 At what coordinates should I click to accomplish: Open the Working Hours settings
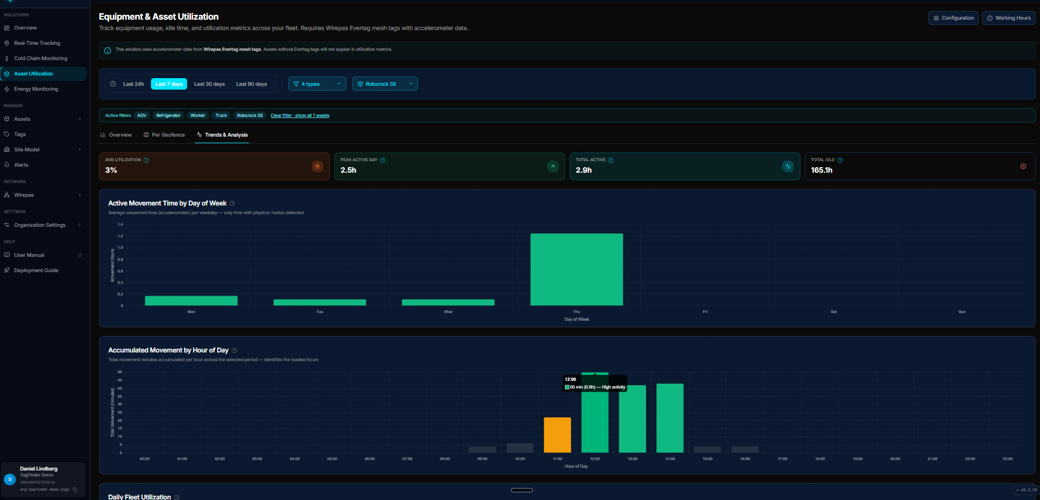click(x=1008, y=18)
